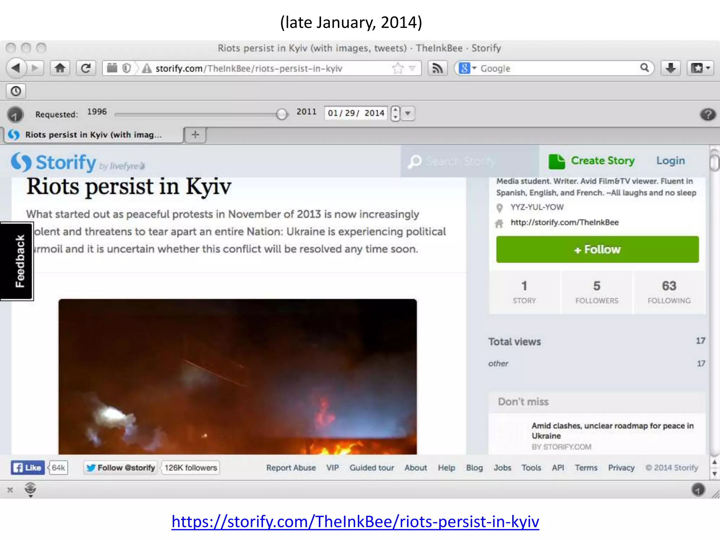Click the API footer link
The height and width of the screenshot is (540, 720).
coord(558,468)
